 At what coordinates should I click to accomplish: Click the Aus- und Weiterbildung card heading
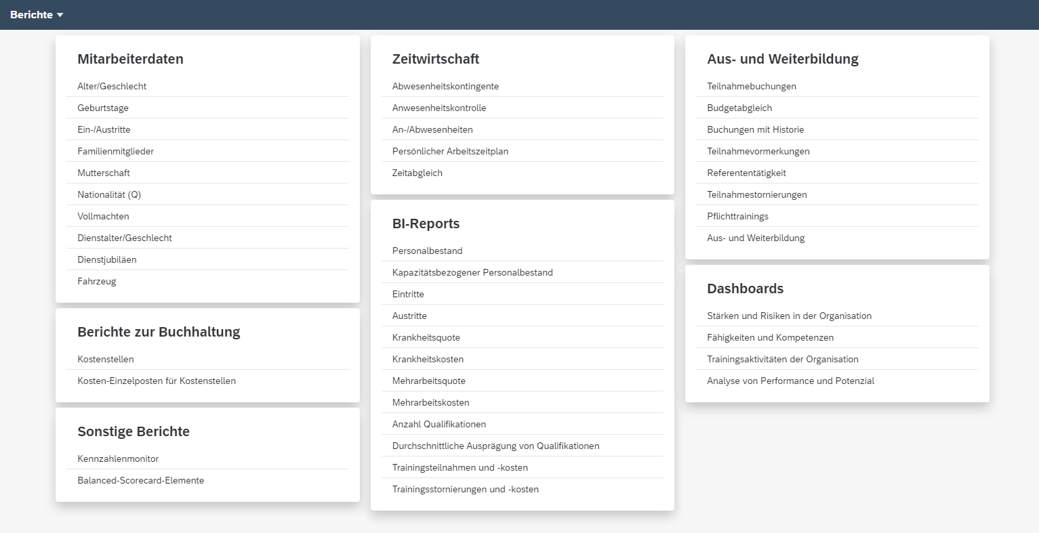coord(783,59)
